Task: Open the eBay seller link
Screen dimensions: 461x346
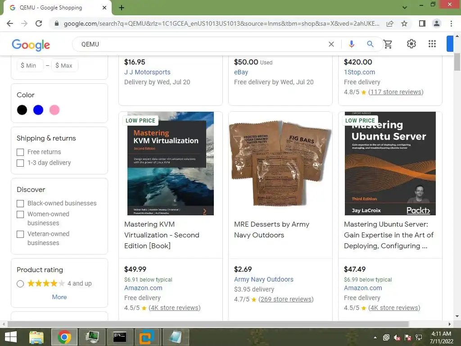Action: (x=241, y=72)
